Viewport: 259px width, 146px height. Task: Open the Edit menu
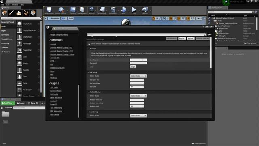pyautogui.click(x=8, y=5)
